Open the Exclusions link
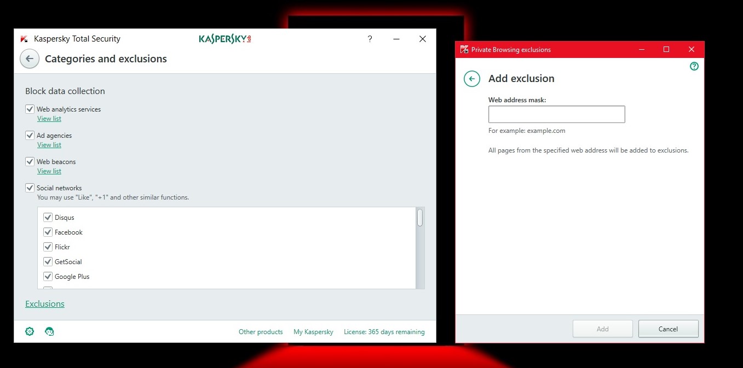 point(45,304)
